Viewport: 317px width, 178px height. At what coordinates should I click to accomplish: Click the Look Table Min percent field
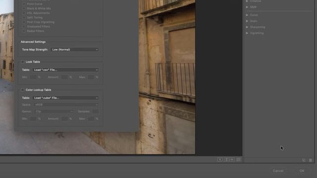pos(33,77)
